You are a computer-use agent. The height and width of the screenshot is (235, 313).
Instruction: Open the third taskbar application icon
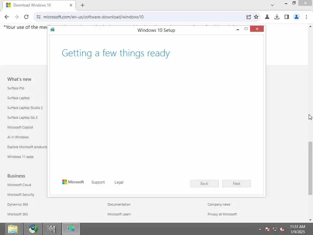pos(52,229)
